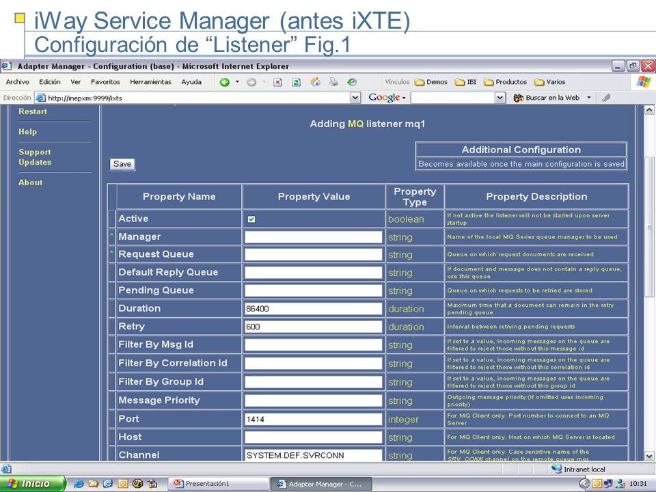Screen dimensions: 656x492
Task: Click the orange system tray icon
Action: click(597, 484)
